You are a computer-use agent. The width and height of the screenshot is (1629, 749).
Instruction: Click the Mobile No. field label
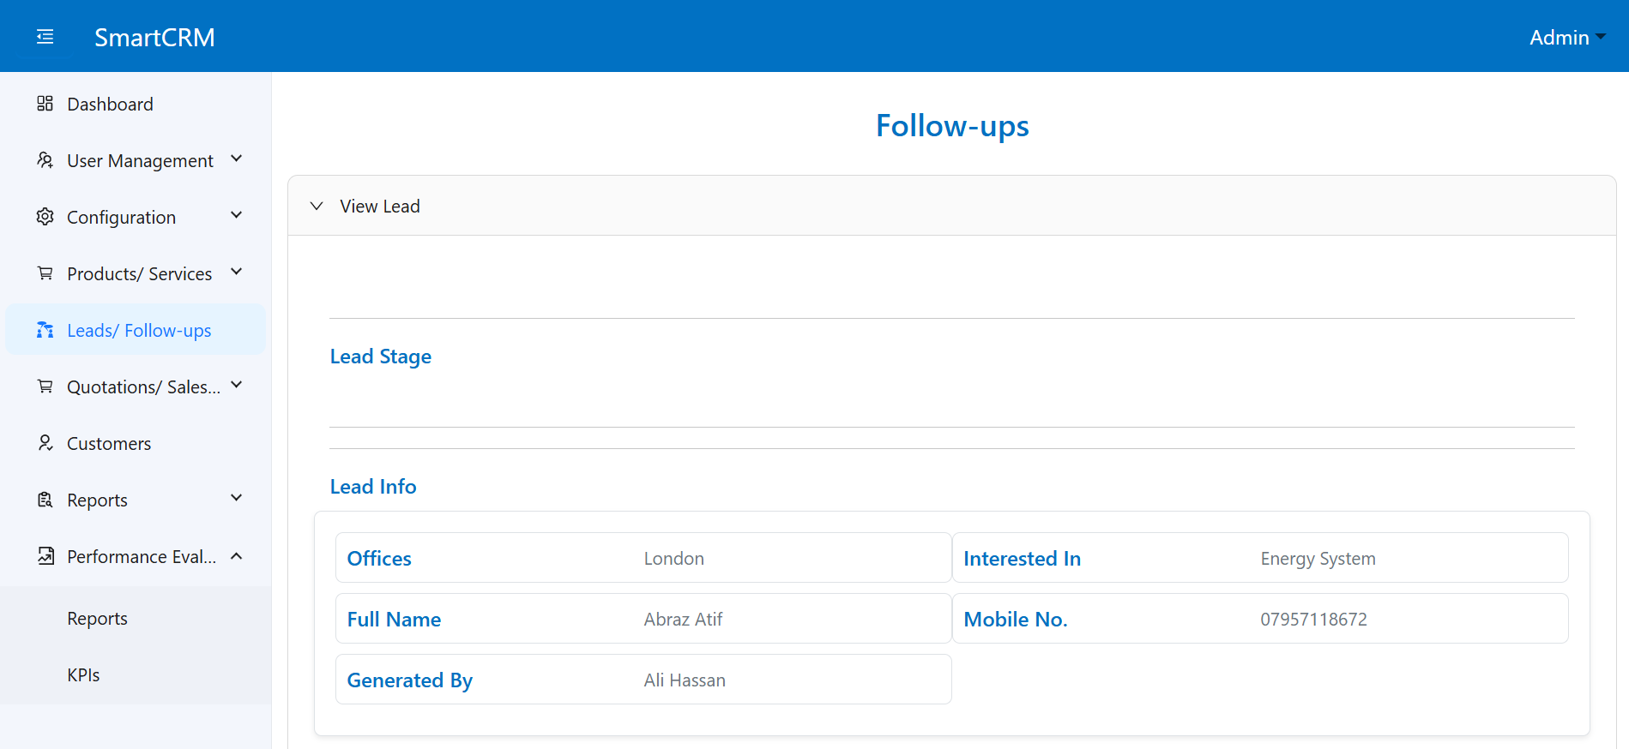[1016, 620]
